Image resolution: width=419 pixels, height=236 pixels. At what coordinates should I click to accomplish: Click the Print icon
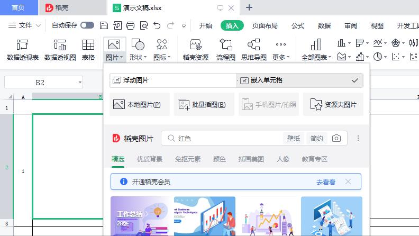(130, 25)
